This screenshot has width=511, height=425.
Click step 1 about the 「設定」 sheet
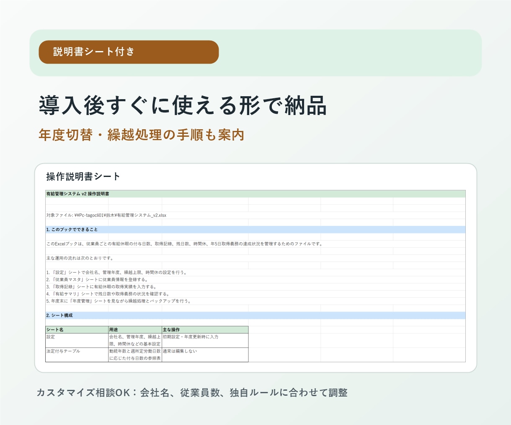(117, 272)
